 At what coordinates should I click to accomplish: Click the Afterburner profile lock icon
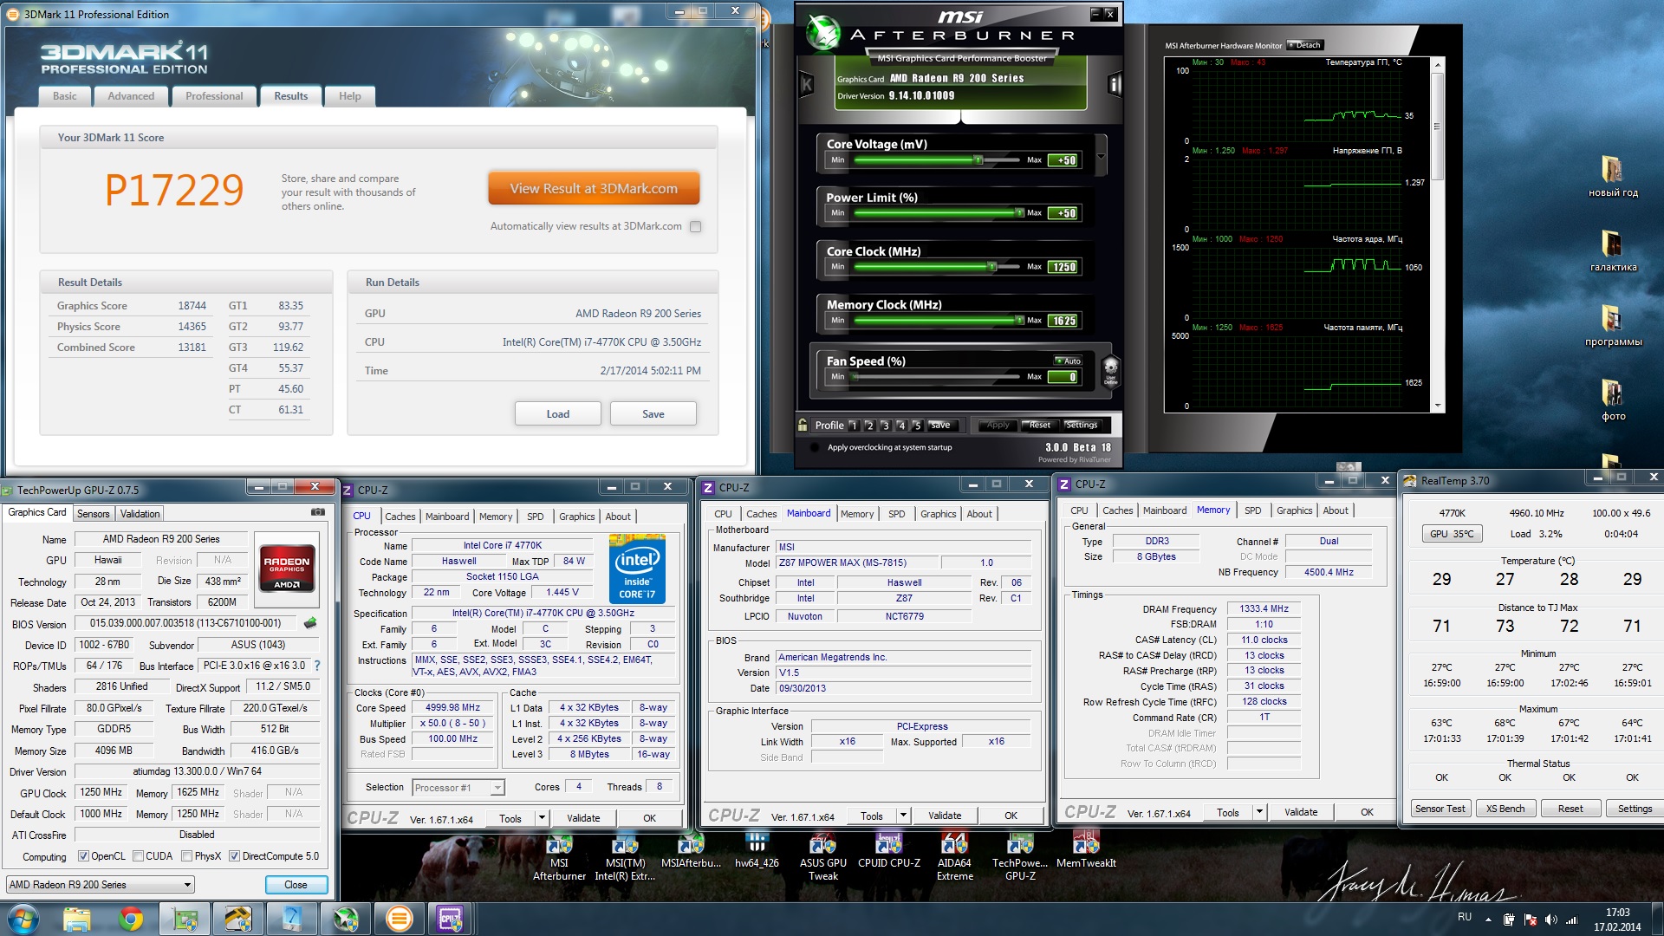click(x=803, y=425)
